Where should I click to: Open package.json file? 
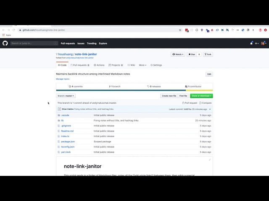(x=68, y=142)
